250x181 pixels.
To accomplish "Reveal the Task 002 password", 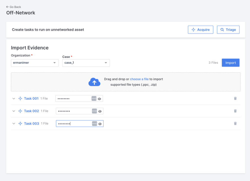I will [x=100, y=111].
